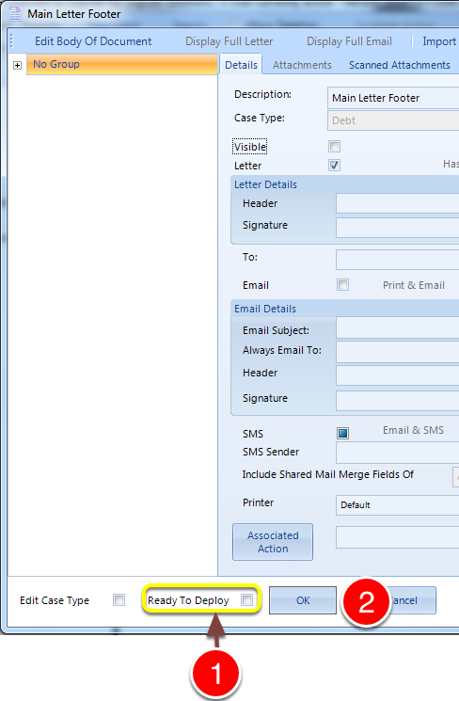
Task: Click the OK button
Action: point(303,600)
